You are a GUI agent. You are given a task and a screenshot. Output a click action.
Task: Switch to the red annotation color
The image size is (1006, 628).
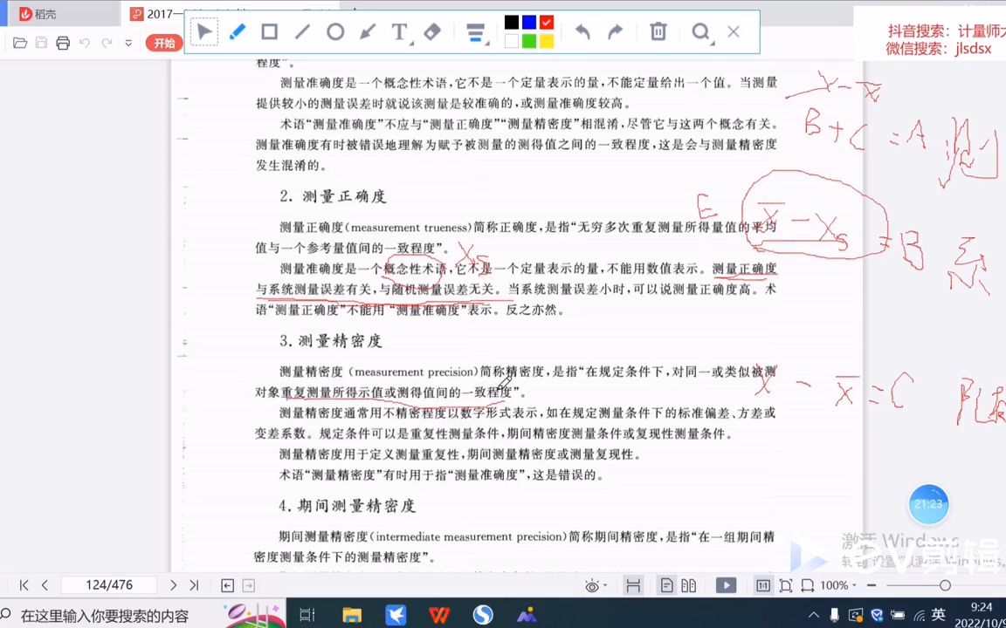pos(546,22)
